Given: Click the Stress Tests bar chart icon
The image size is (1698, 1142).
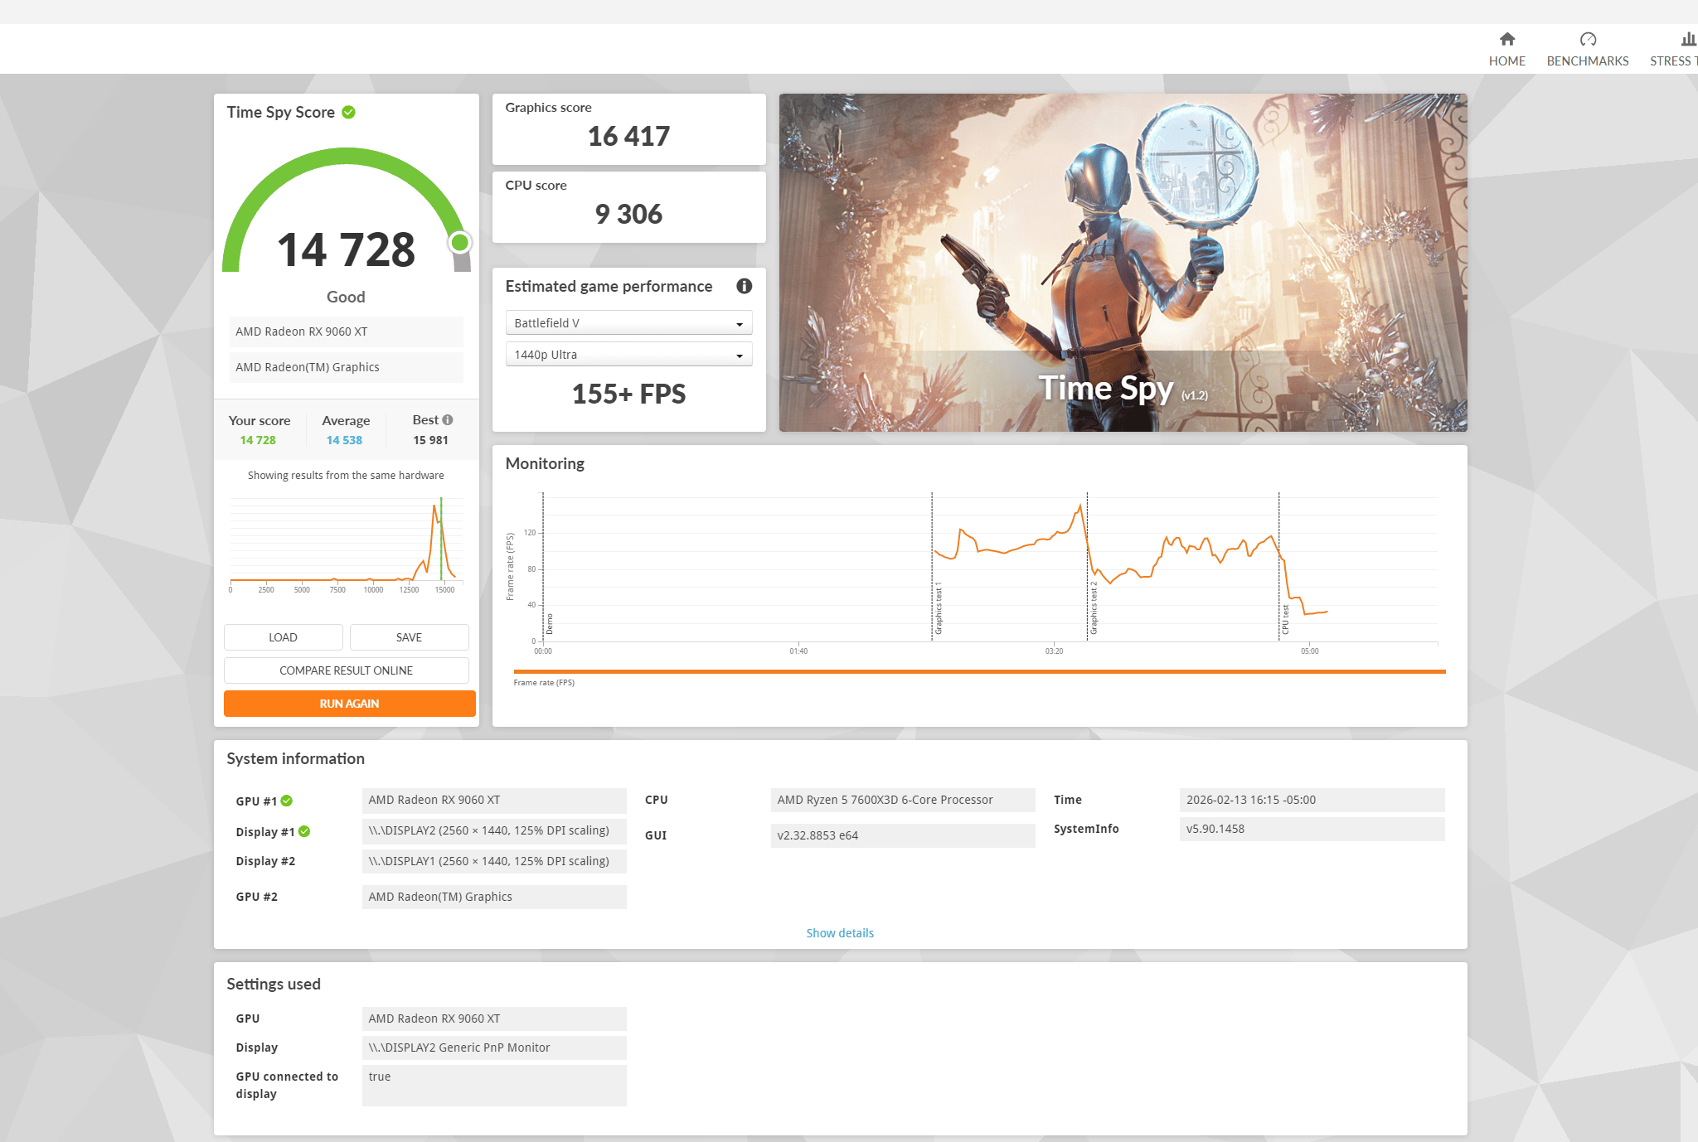Looking at the screenshot, I should pos(1688,39).
